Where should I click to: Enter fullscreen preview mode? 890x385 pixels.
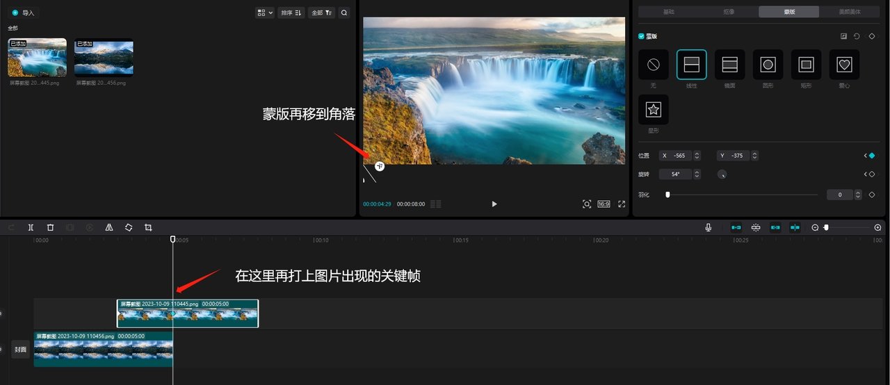coord(622,204)
